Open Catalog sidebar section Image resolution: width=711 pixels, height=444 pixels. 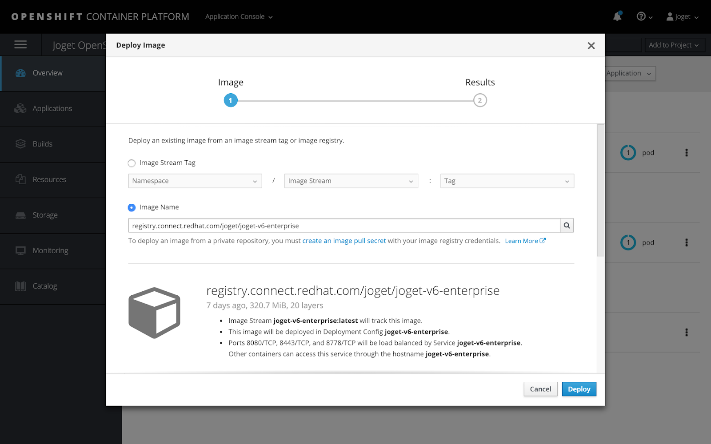pyautogui.click(x=53, y=286)
